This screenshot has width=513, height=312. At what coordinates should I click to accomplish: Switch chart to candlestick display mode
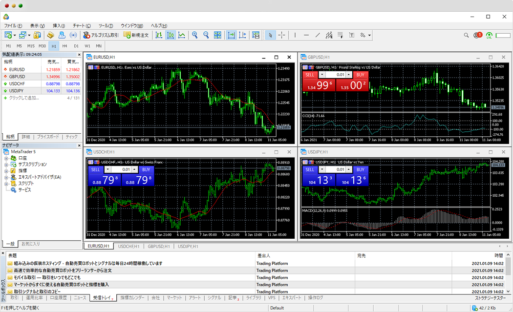(171, 35)
